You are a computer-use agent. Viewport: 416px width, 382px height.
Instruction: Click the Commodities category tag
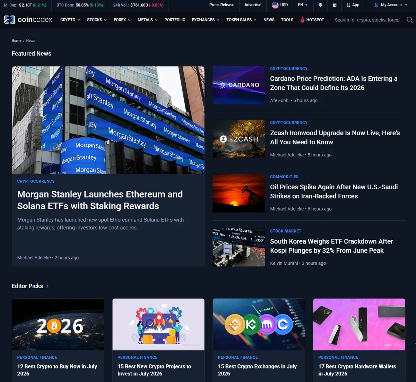pos(284,176)
